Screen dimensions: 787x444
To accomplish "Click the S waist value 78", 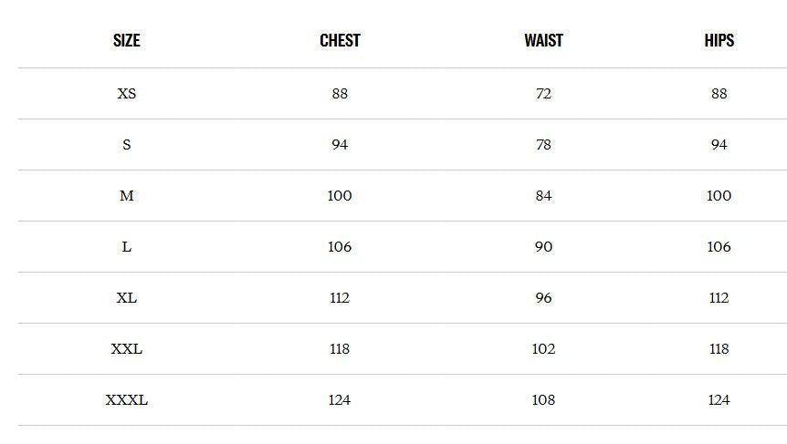I will (x=543, y=144).
